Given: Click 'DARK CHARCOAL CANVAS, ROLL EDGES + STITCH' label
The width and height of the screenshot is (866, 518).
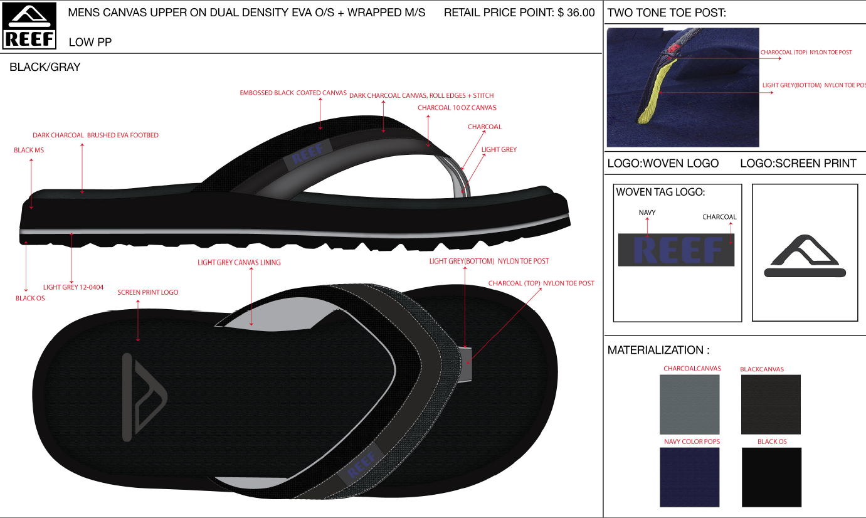Looking at the screenshot, I should coord(421,96).
